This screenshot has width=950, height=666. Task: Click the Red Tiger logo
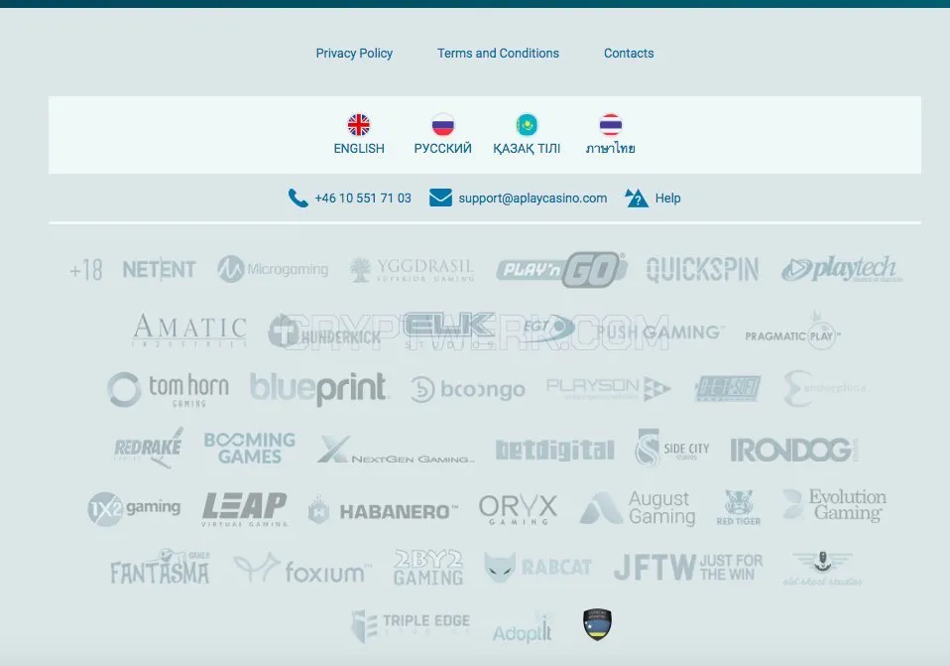coord(739,508)
